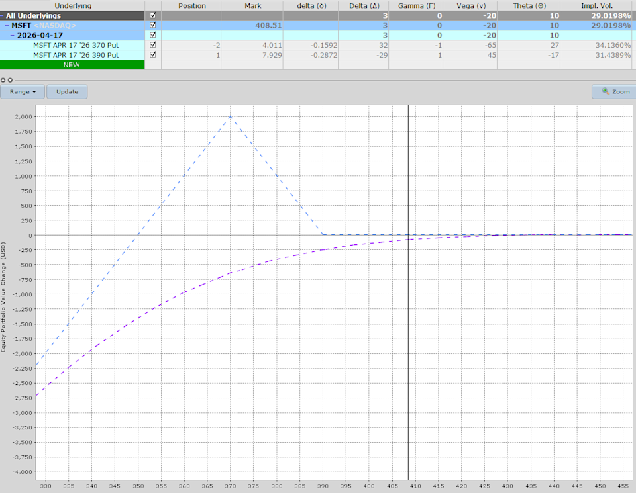Toggle the MSFT 390 Put checkbox

(x=154, y=55)
